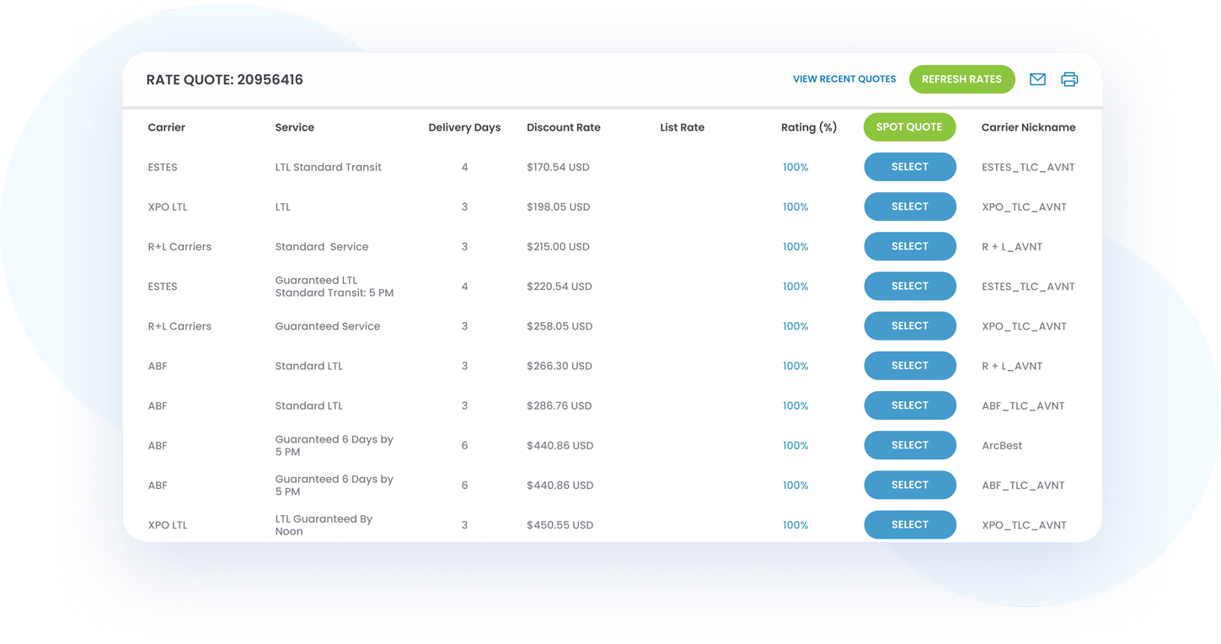The image size is (1221, 644).
Task: Open 100% rating for $198.05 row
Action: [795, 207]
